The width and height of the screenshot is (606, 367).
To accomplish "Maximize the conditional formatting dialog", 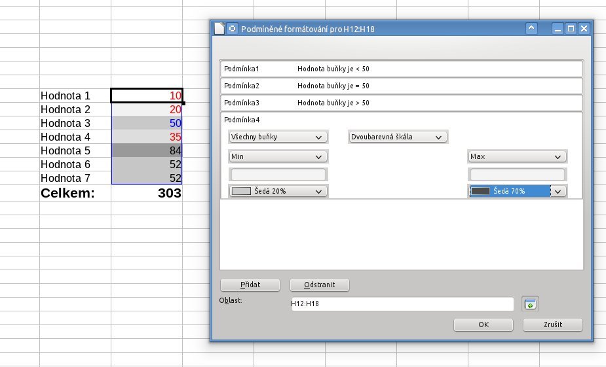I will click(571, 29).
